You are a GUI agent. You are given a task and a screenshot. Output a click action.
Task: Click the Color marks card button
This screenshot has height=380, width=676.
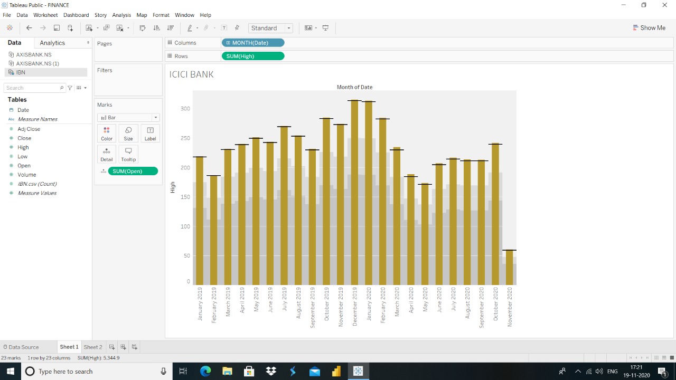pos(107,134)
